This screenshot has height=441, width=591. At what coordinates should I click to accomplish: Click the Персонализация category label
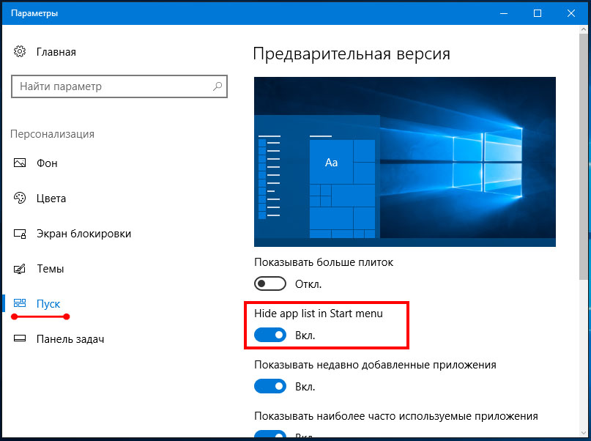point(53,134)
